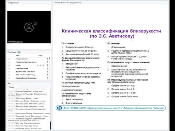Viewport: 175px width, 131px height.
Task: Select chat message from Дегтярь Ольга
Action: (24, 123)
